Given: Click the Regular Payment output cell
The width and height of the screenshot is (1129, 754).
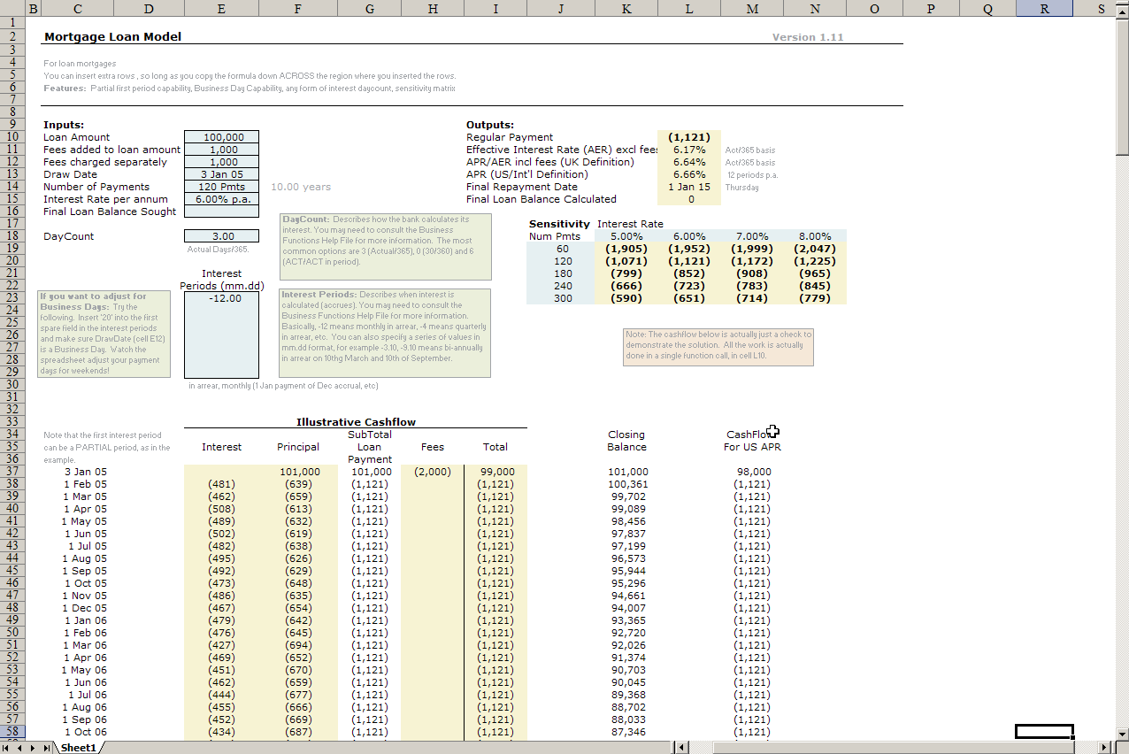Looking at the screenshot, I should [688, 137].
